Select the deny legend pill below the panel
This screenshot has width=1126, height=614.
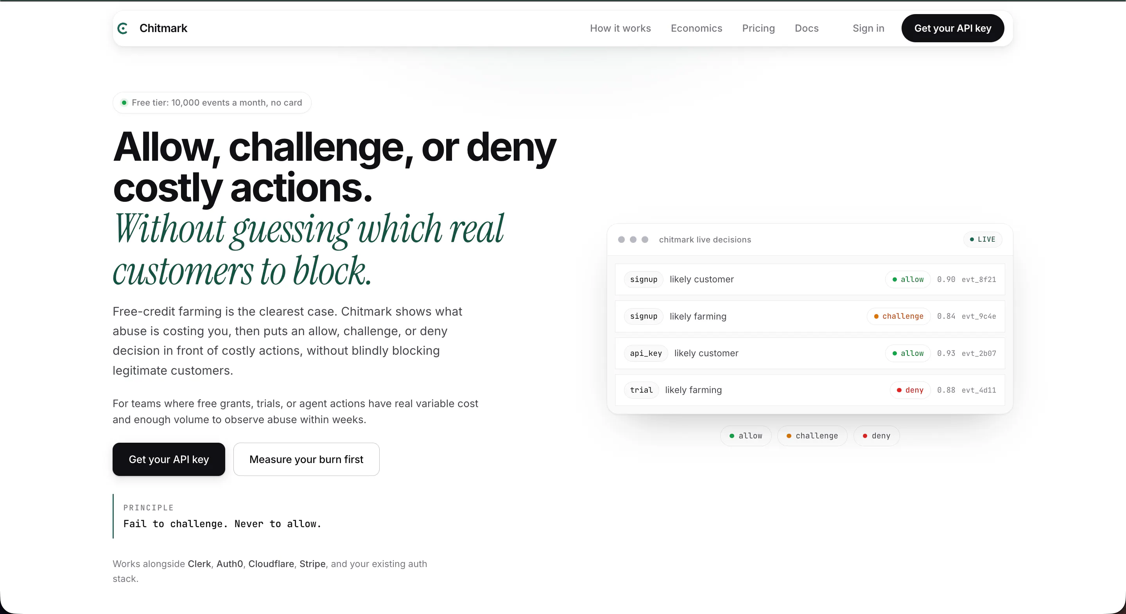tap(877, 436)
